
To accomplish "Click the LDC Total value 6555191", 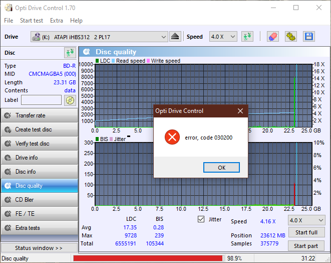I will coord(126,243).
